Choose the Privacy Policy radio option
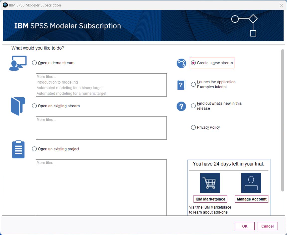 pyautogui.click(x=193, y=127)
